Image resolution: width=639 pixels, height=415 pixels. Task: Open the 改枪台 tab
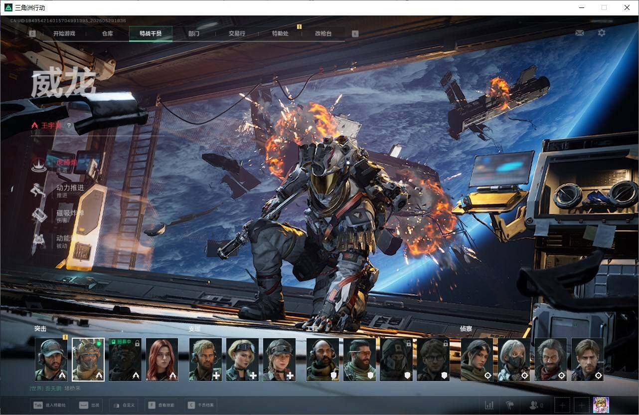[323, 34]
